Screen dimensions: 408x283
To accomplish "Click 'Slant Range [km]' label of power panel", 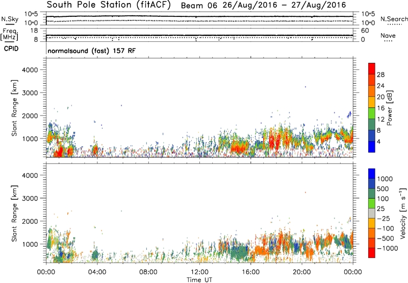I will 14,108.
